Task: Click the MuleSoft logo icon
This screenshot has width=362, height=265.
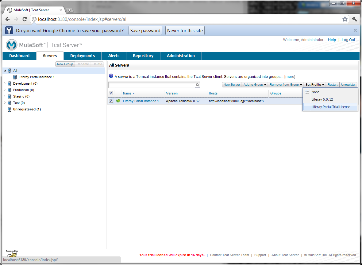Action: coord(12,45)
